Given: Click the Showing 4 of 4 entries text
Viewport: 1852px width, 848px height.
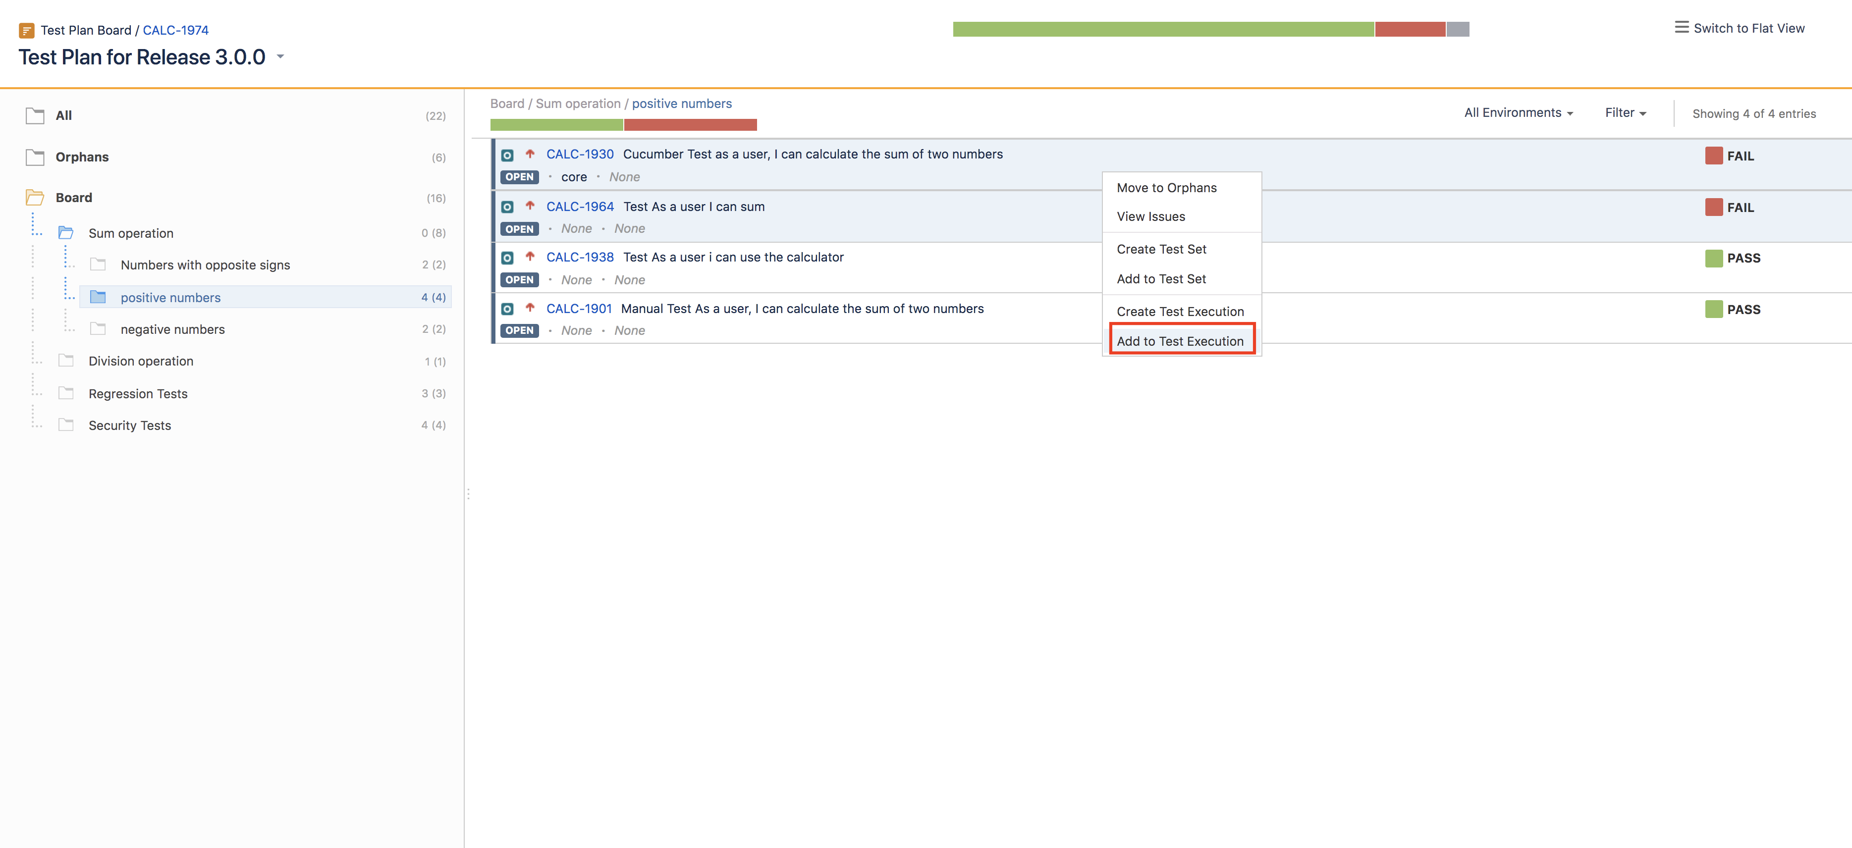Looking at the screenshot, I should point(1753,113).
